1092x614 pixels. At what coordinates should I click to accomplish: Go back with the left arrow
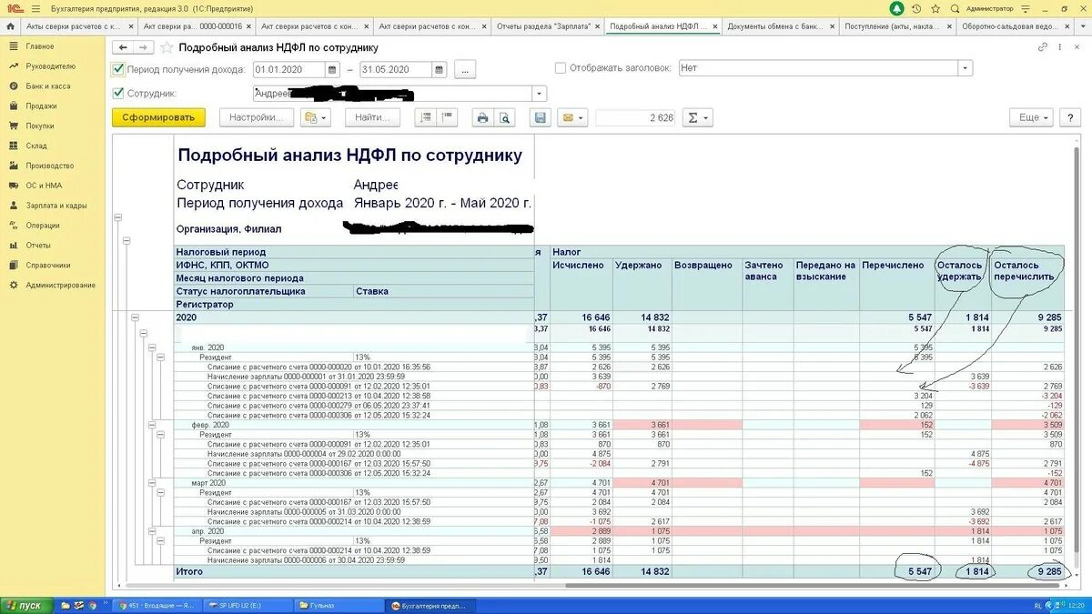pyautogui.click(x=123, y=47)
